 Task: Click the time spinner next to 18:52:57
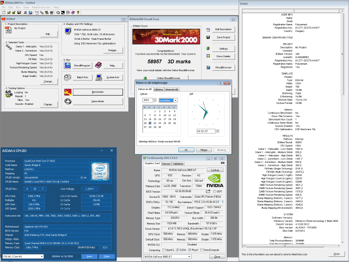[x=218, y=131]
